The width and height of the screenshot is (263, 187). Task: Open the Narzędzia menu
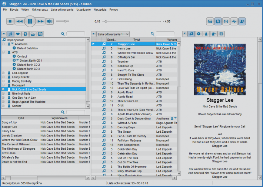(100, 10)
